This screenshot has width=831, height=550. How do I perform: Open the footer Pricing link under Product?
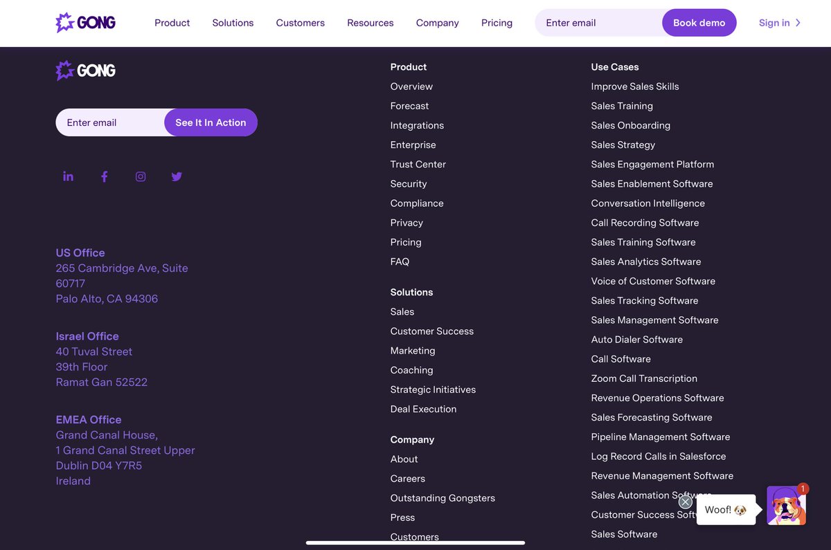pyautogui.click(x=406, y=242)
